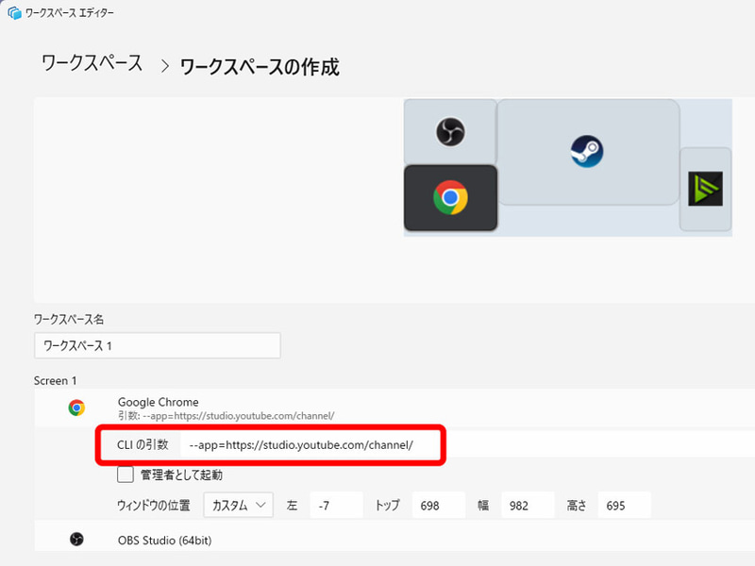This screenshot has width=755, height=566.
Task: Select the 左 position value field
Action: (x=337, y=505)
